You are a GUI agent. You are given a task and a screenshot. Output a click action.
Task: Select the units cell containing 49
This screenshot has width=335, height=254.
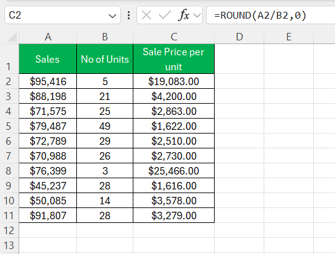(105, 126)
